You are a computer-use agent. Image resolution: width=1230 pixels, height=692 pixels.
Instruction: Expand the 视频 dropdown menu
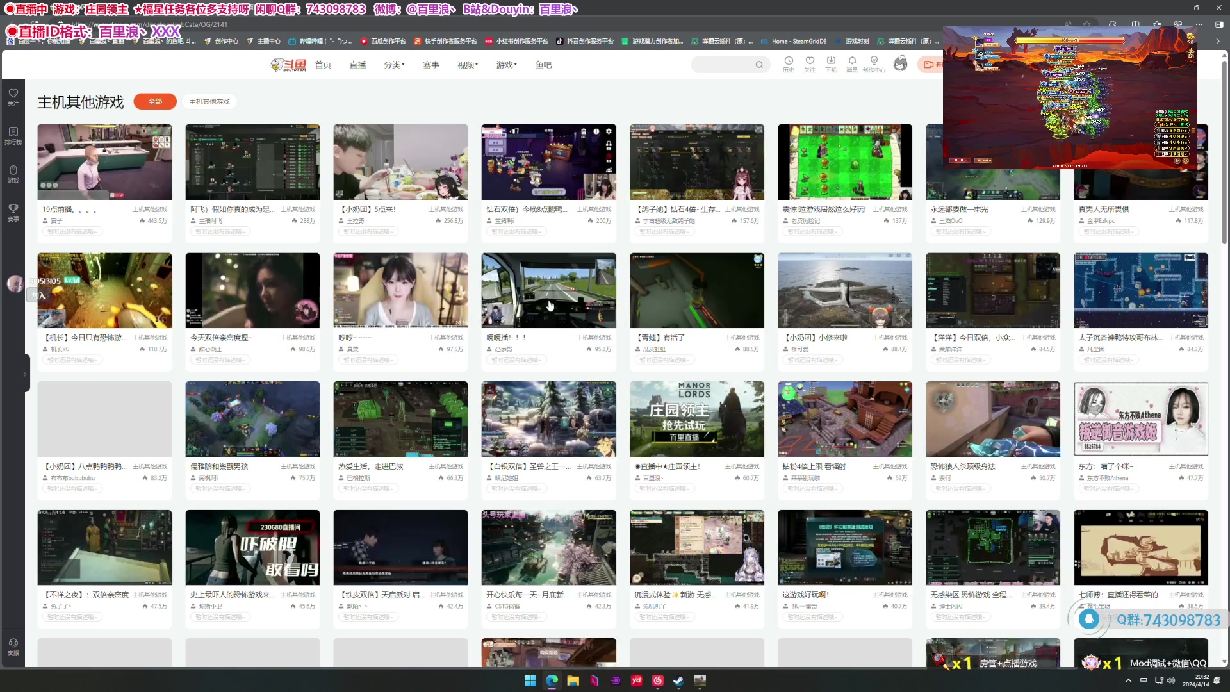pos(468,65)
